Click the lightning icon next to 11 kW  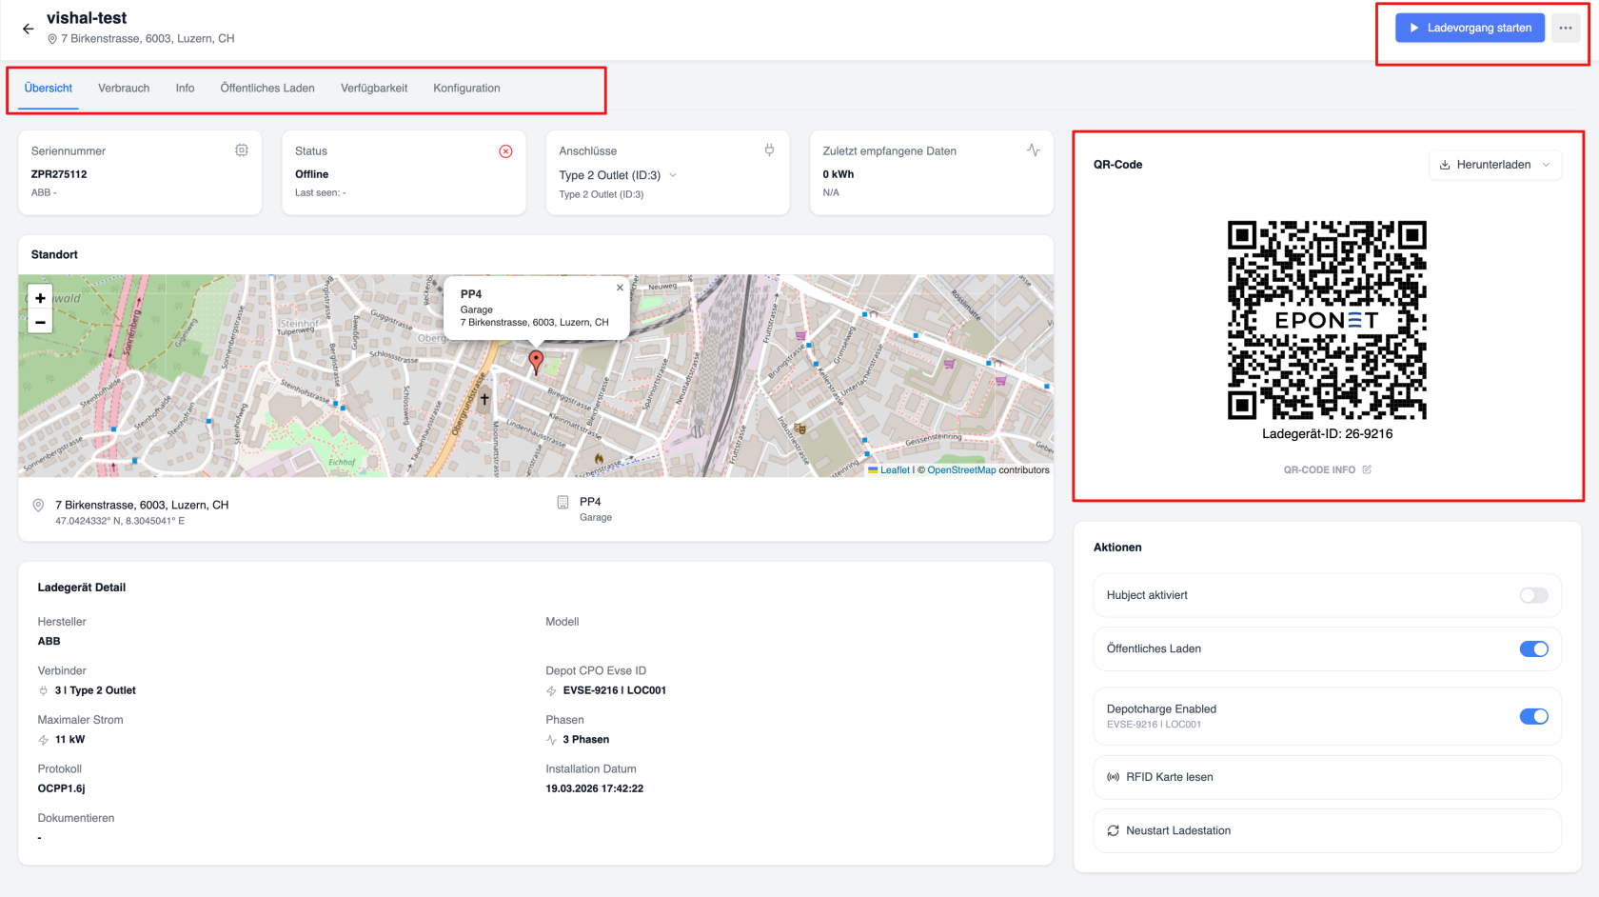tap(44, 740)
